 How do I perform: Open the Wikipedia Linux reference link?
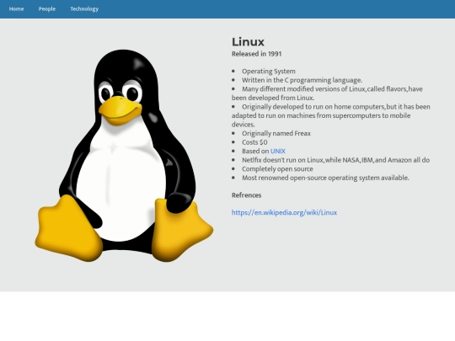(284, 212)
